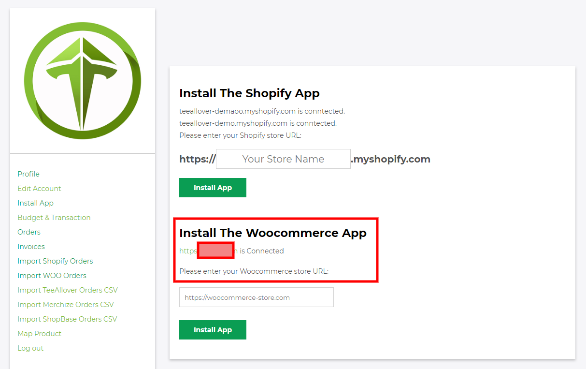Open the Invoices page
The height and width of the screenshot is (369, 586).
(x=31, y=247)
